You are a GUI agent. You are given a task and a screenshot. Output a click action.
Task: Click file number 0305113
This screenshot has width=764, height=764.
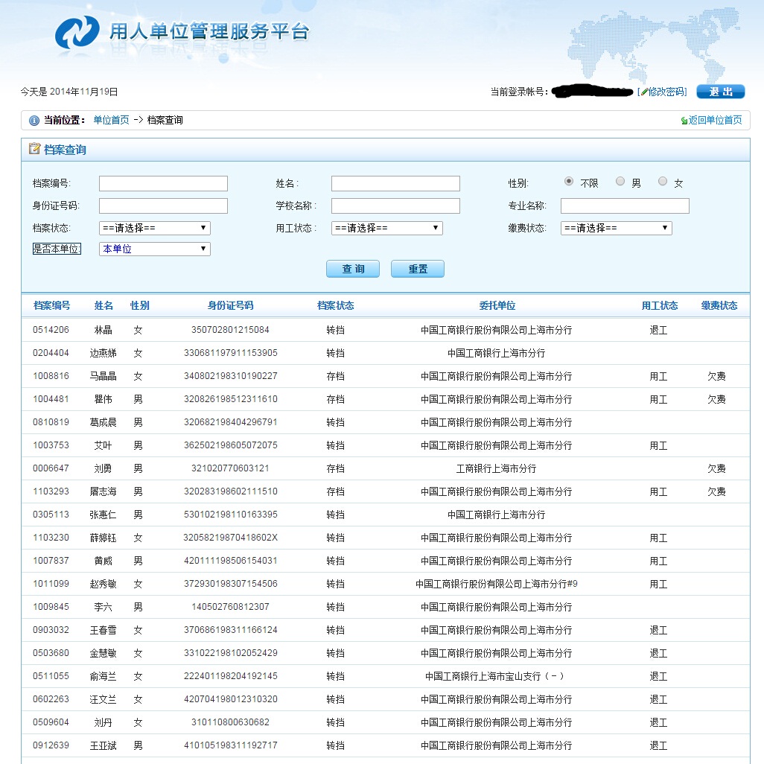[x=51, y=515]
